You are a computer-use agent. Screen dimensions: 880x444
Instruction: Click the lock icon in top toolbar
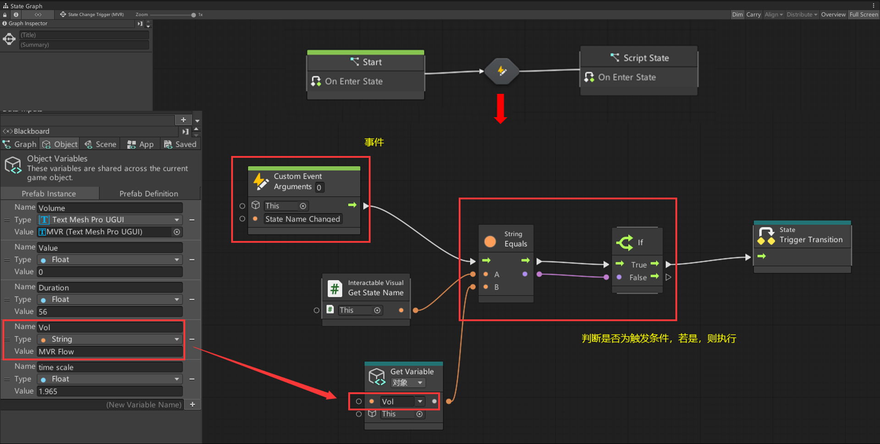point(5,15)
